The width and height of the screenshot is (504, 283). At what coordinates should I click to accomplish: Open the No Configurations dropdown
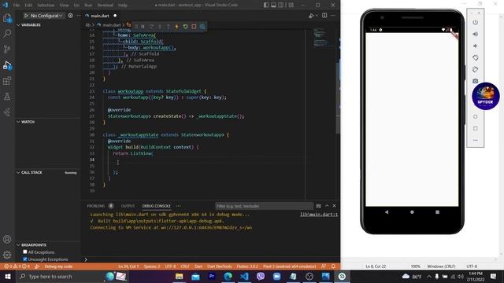pos(46,16)
